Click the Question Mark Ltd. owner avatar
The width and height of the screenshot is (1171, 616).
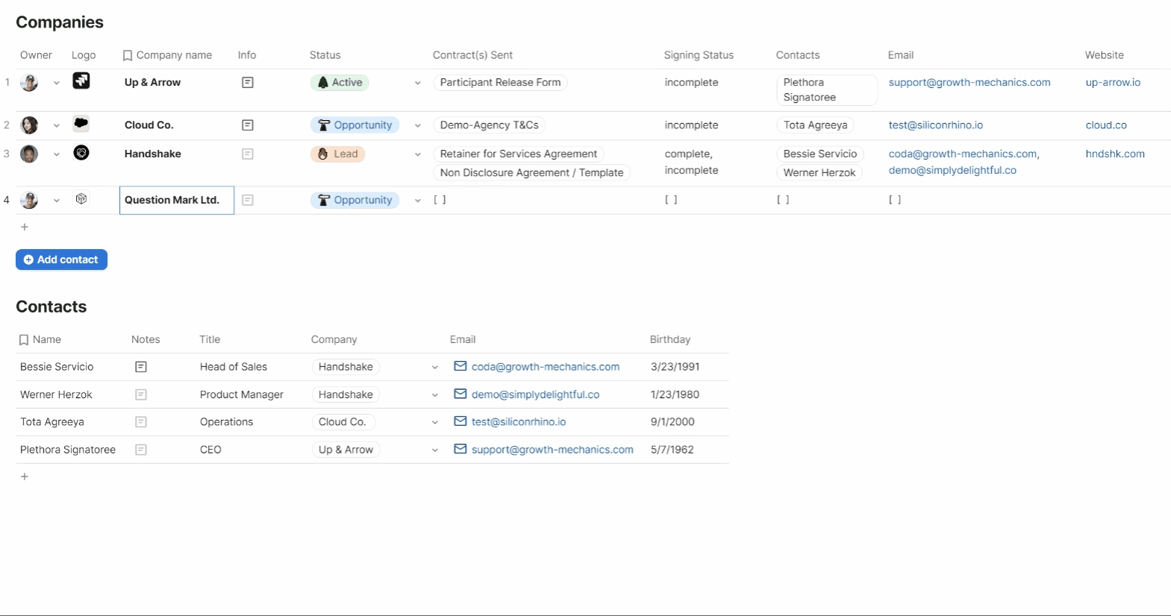point(29,200)
